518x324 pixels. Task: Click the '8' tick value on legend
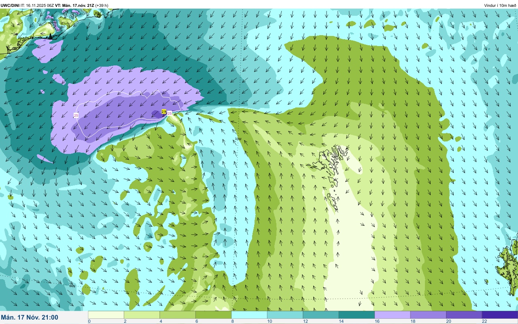[x=232, y=321]
